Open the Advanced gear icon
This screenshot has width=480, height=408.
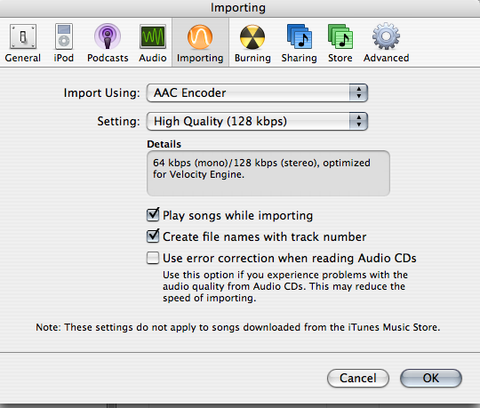386,36
